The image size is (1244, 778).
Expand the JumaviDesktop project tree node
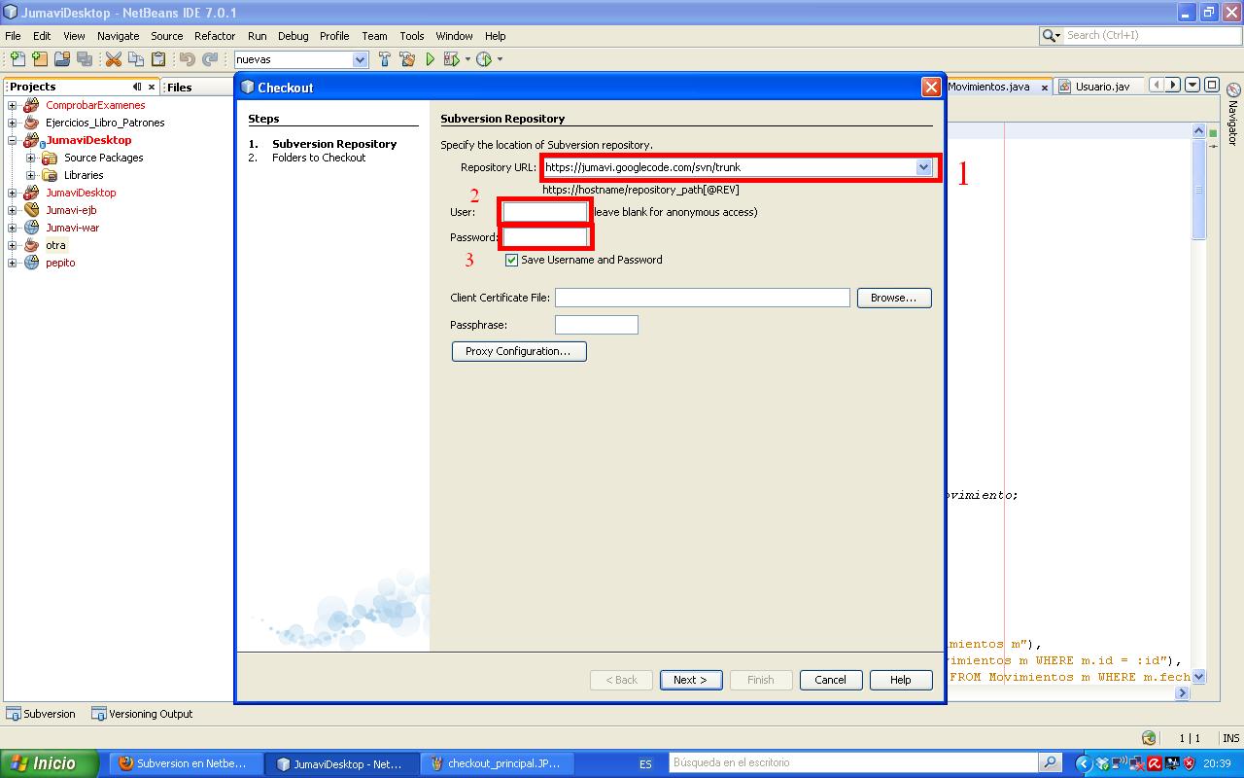[x=13, y=140]
